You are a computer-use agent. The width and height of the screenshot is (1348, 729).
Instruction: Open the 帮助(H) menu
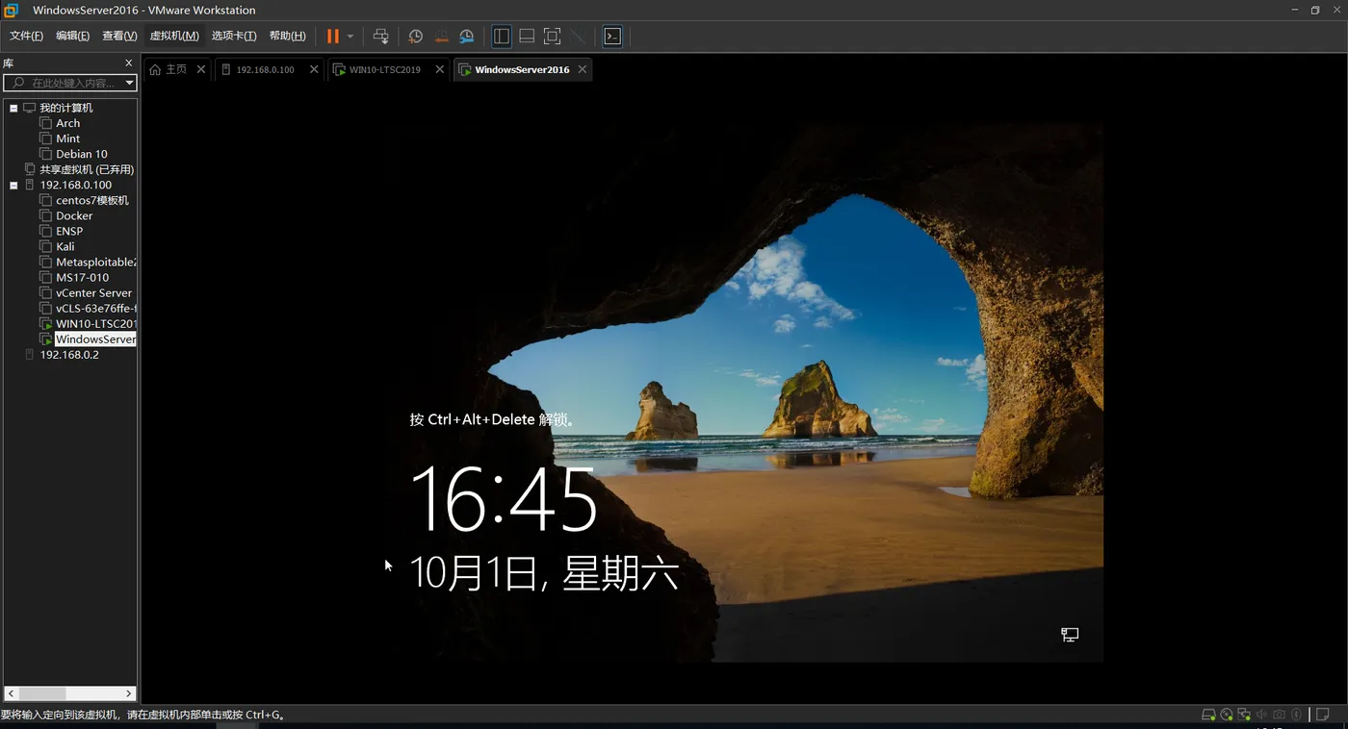click(x=287, y=36)
